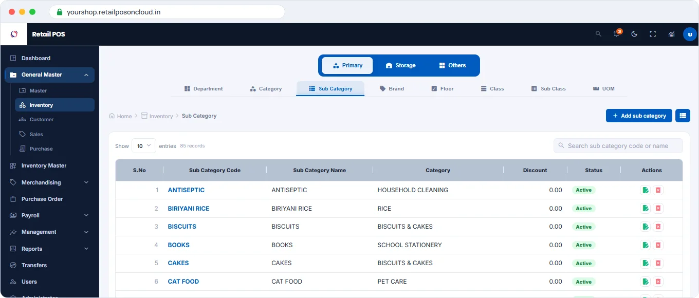Click the Home breadcrumb icon
Viewport: 699px width, 298px height.
[112, 116]
